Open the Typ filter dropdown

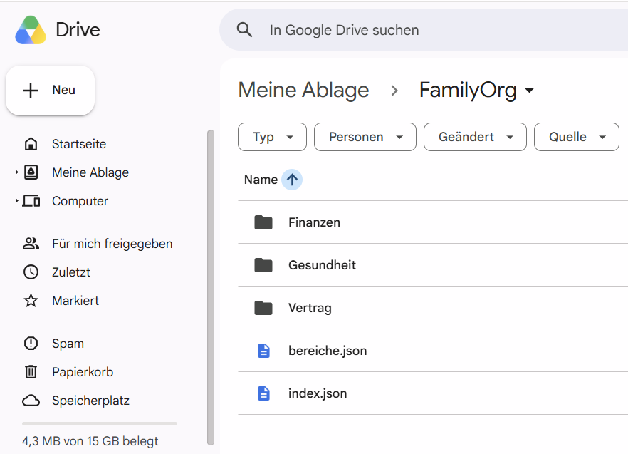click(x=272, y=137)
